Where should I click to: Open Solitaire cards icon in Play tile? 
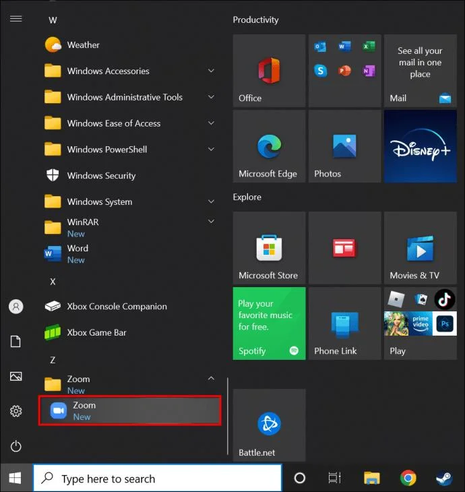coord(421,299)
